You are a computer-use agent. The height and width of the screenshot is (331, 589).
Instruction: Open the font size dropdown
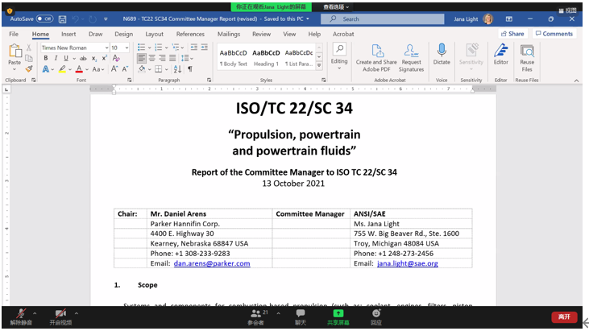127,48
